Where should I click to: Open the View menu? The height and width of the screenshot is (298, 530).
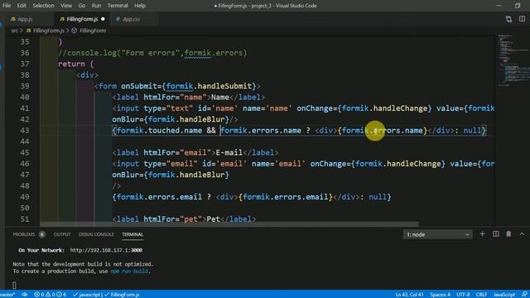pyautogui.click(x=66, y=6)
